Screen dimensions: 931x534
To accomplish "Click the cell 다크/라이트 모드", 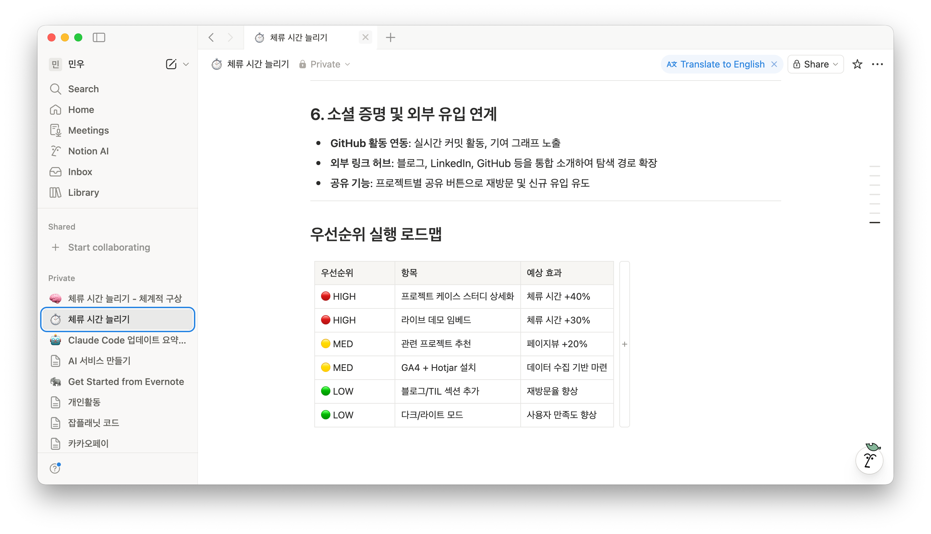I will coord(457,415).
